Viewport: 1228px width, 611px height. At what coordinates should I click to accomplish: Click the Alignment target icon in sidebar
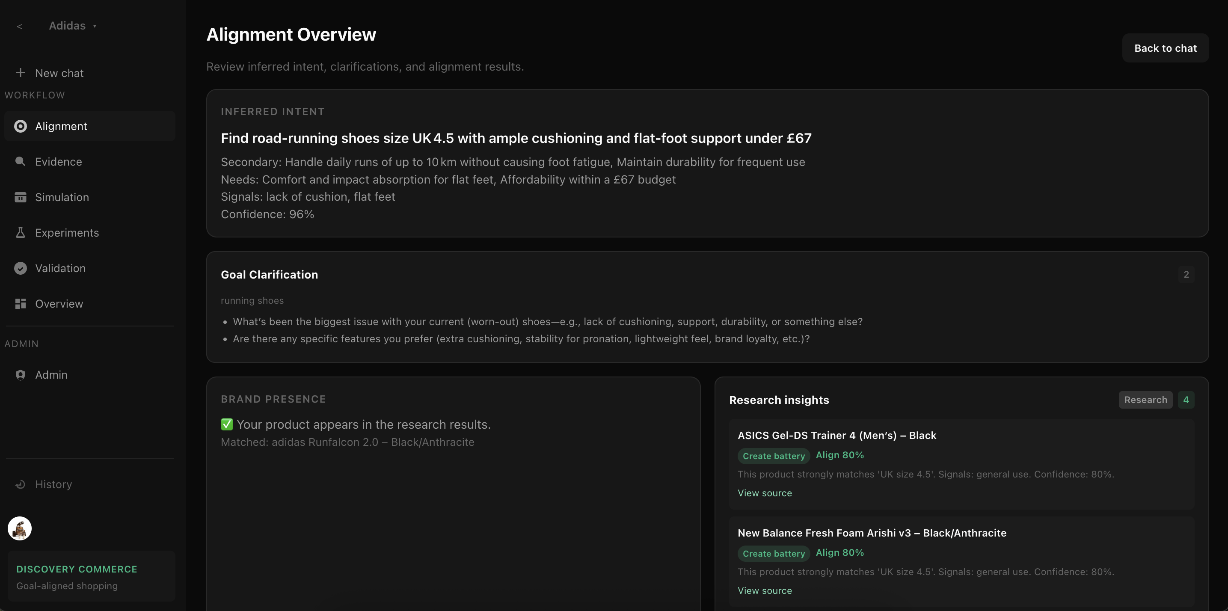20,126
